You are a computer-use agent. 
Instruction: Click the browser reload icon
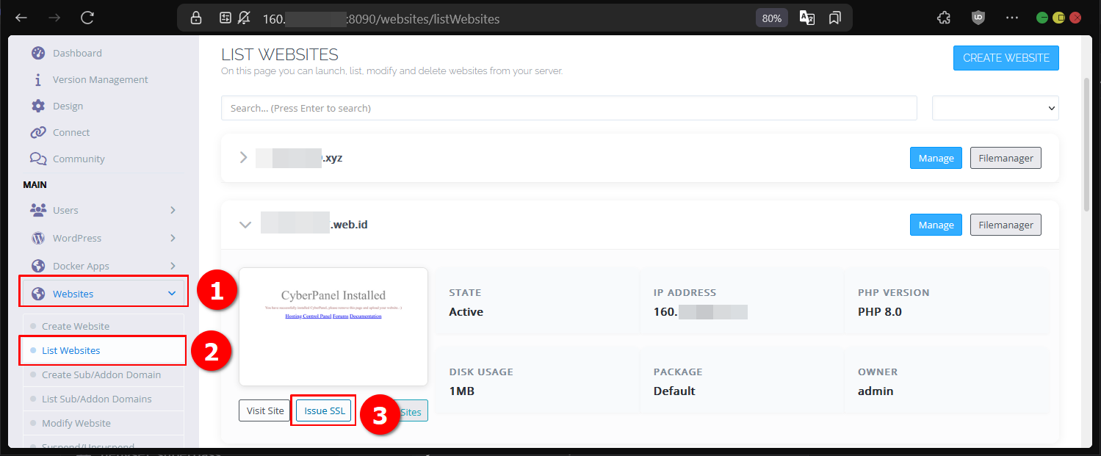87,18
